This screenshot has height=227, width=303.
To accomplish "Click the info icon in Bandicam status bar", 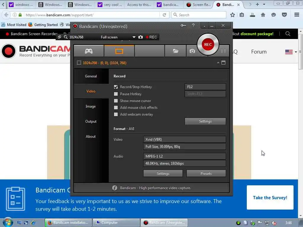I will 115,188.
